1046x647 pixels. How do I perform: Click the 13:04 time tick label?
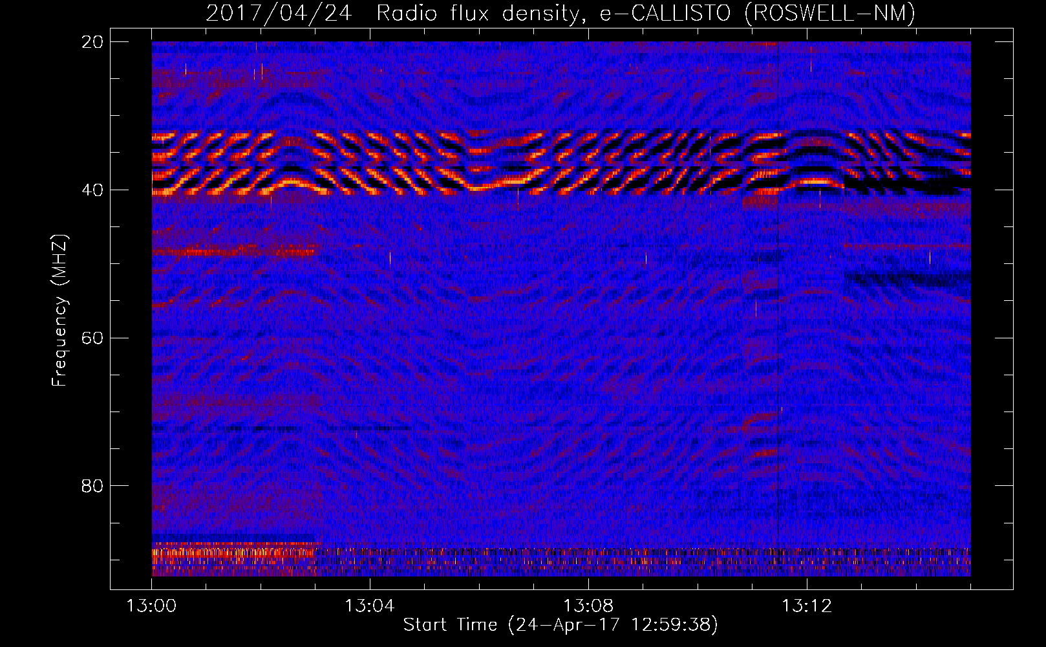369,606
